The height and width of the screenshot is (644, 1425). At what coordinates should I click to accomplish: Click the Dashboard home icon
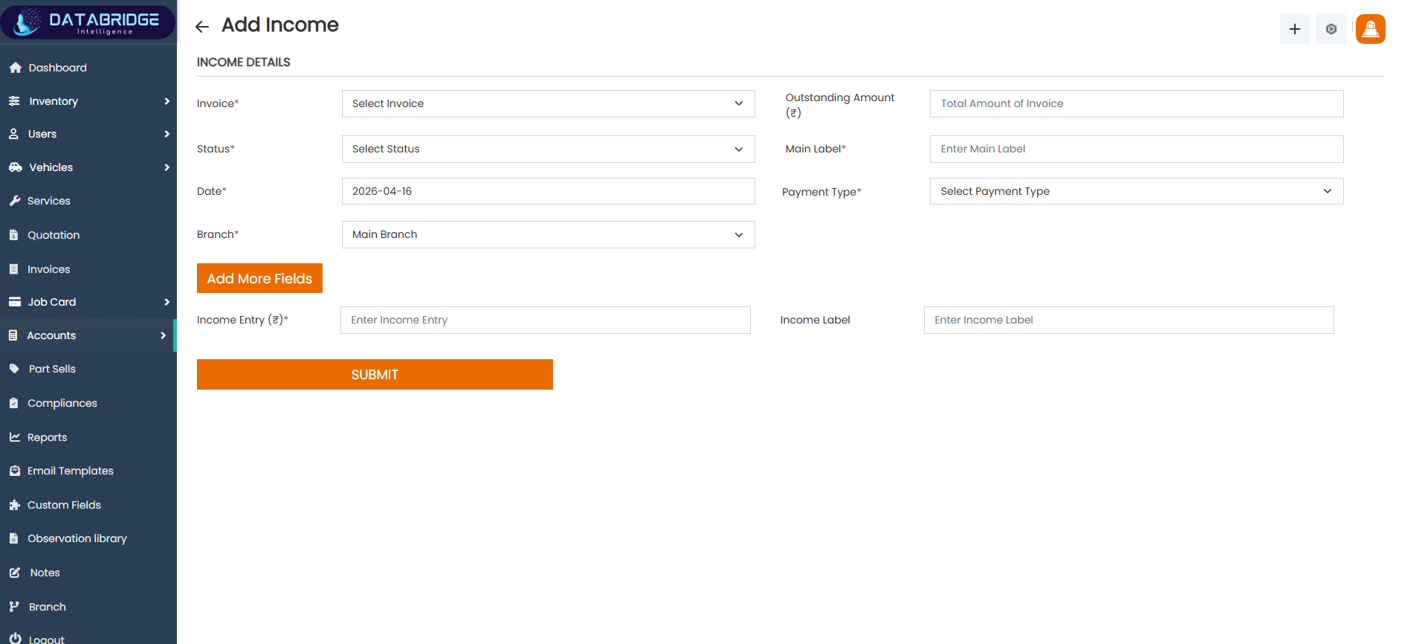point(15,68)
